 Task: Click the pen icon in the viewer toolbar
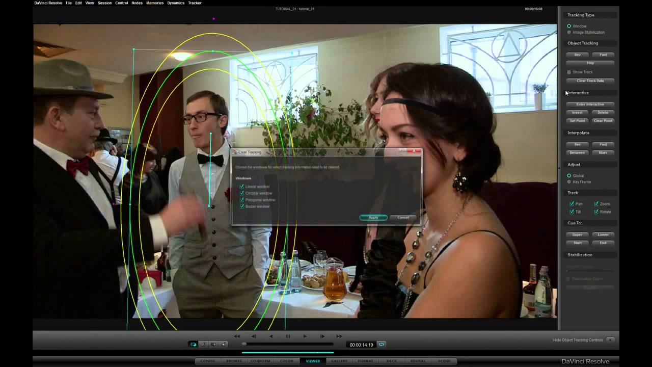203,345
